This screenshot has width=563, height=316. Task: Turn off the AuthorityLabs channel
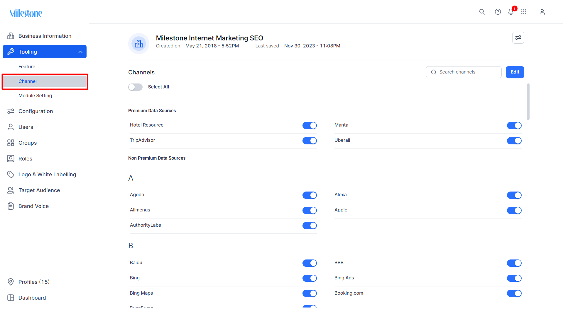310,226
